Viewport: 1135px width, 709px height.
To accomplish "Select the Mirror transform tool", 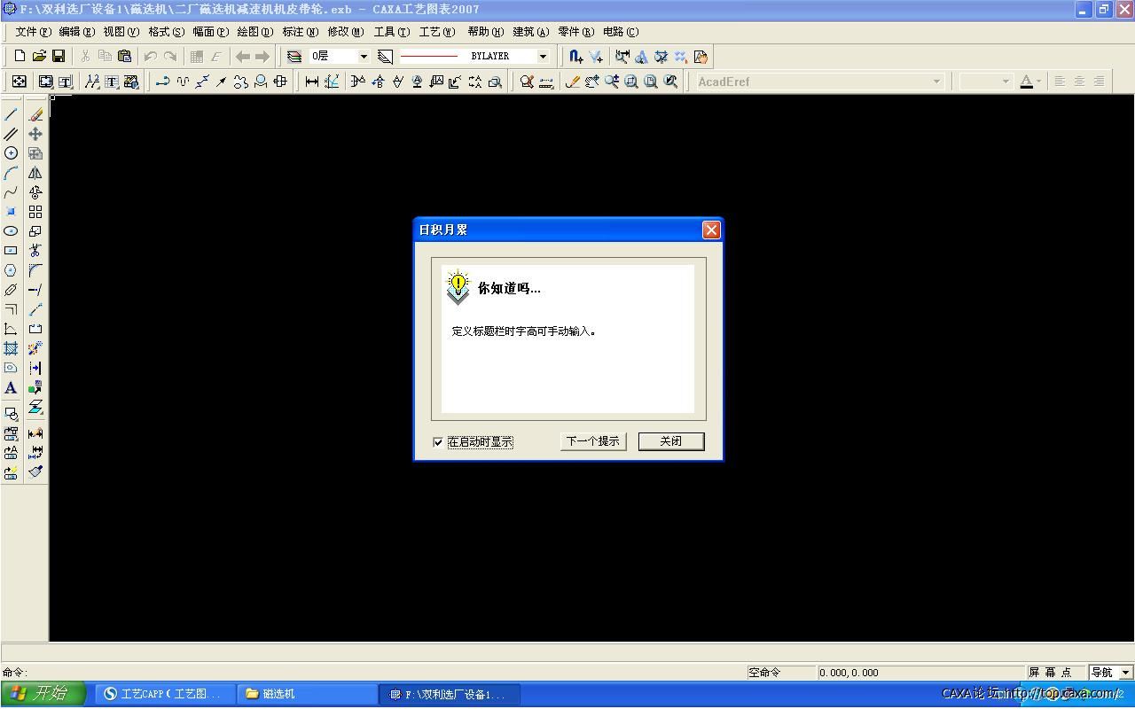I will coord(35,173).
